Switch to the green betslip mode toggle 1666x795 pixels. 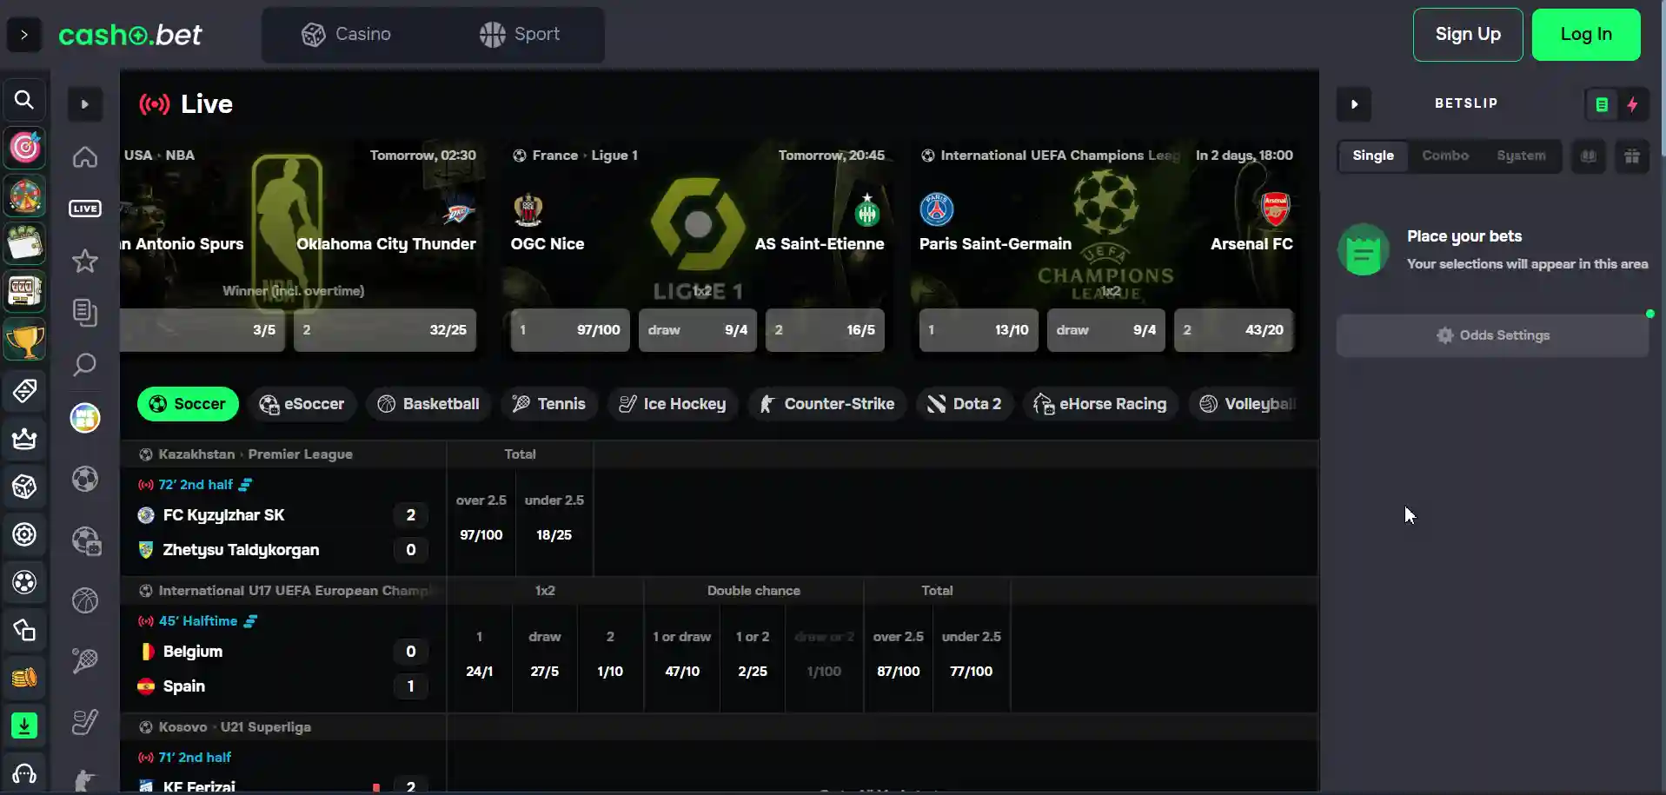tap(1602, 104)
